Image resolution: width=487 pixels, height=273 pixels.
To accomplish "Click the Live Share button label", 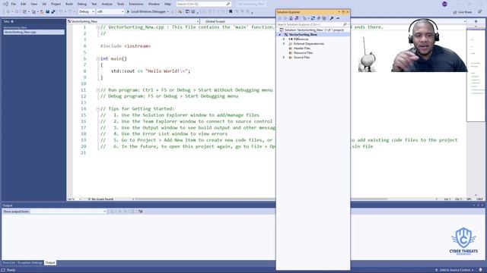I will click(x=465, y=12).
